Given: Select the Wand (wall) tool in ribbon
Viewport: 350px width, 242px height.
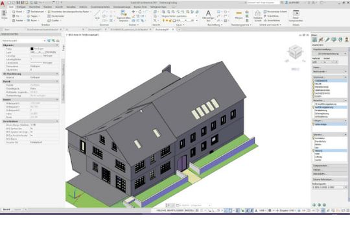Looking at the screenshot, I should (17, 12).
